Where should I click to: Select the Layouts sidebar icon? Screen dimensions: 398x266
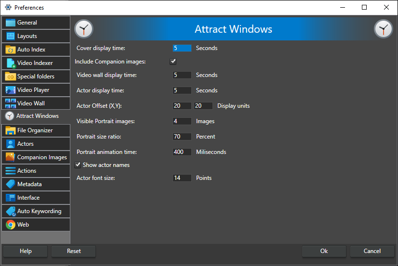[x=10, y=36]
